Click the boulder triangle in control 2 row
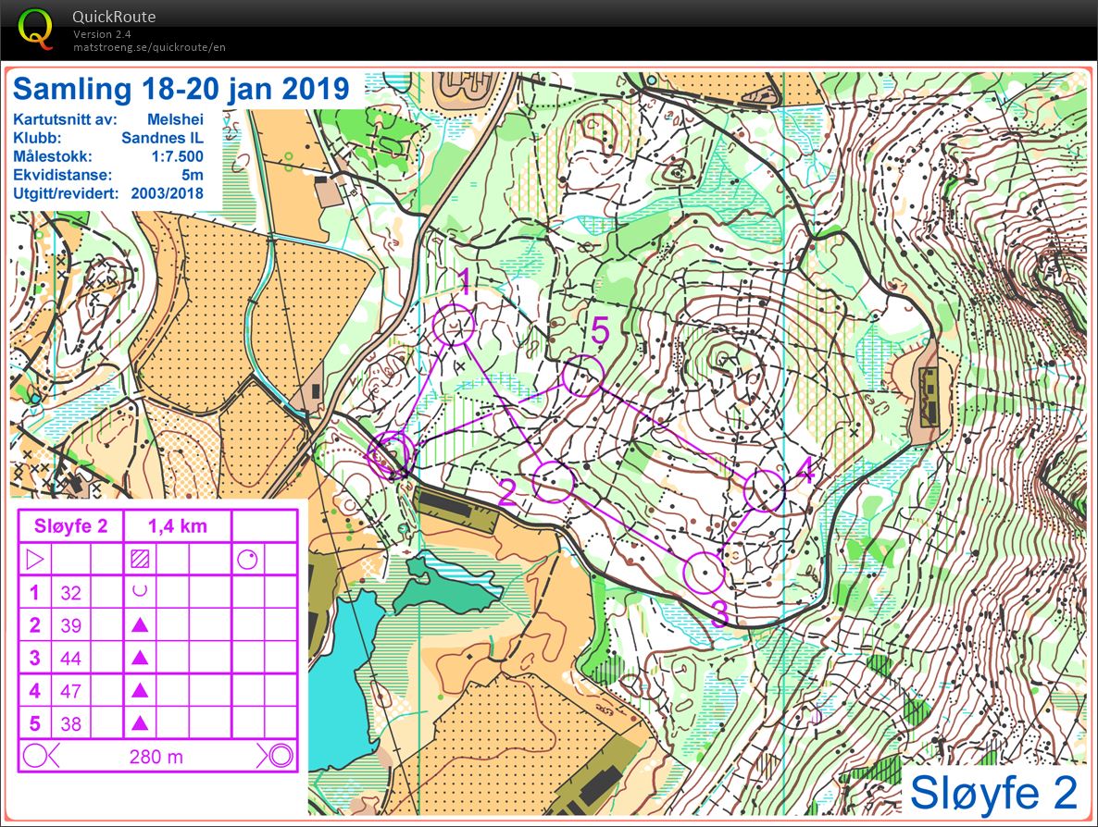 point(140,625)
